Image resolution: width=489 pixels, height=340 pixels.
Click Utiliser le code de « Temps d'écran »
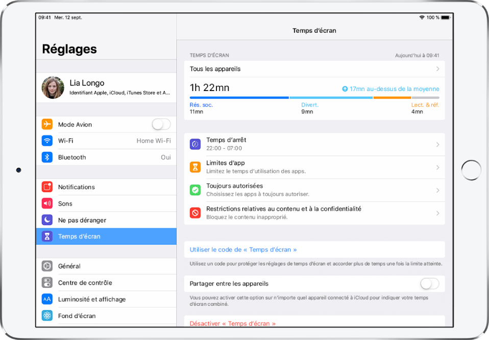click(243, 250)
